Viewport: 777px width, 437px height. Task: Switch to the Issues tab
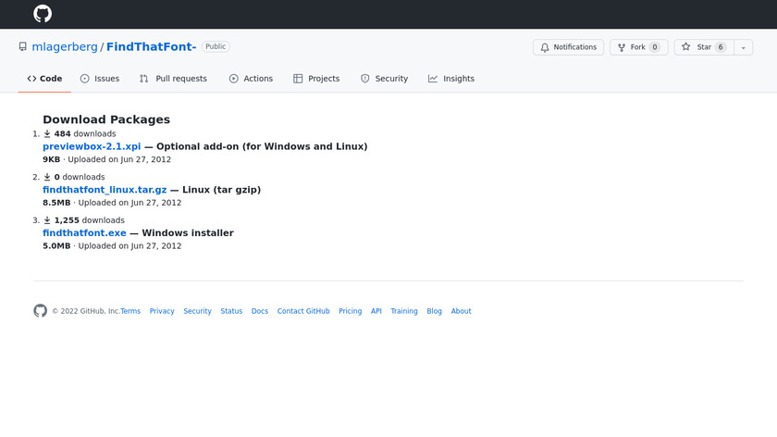[x=100, y=79]
